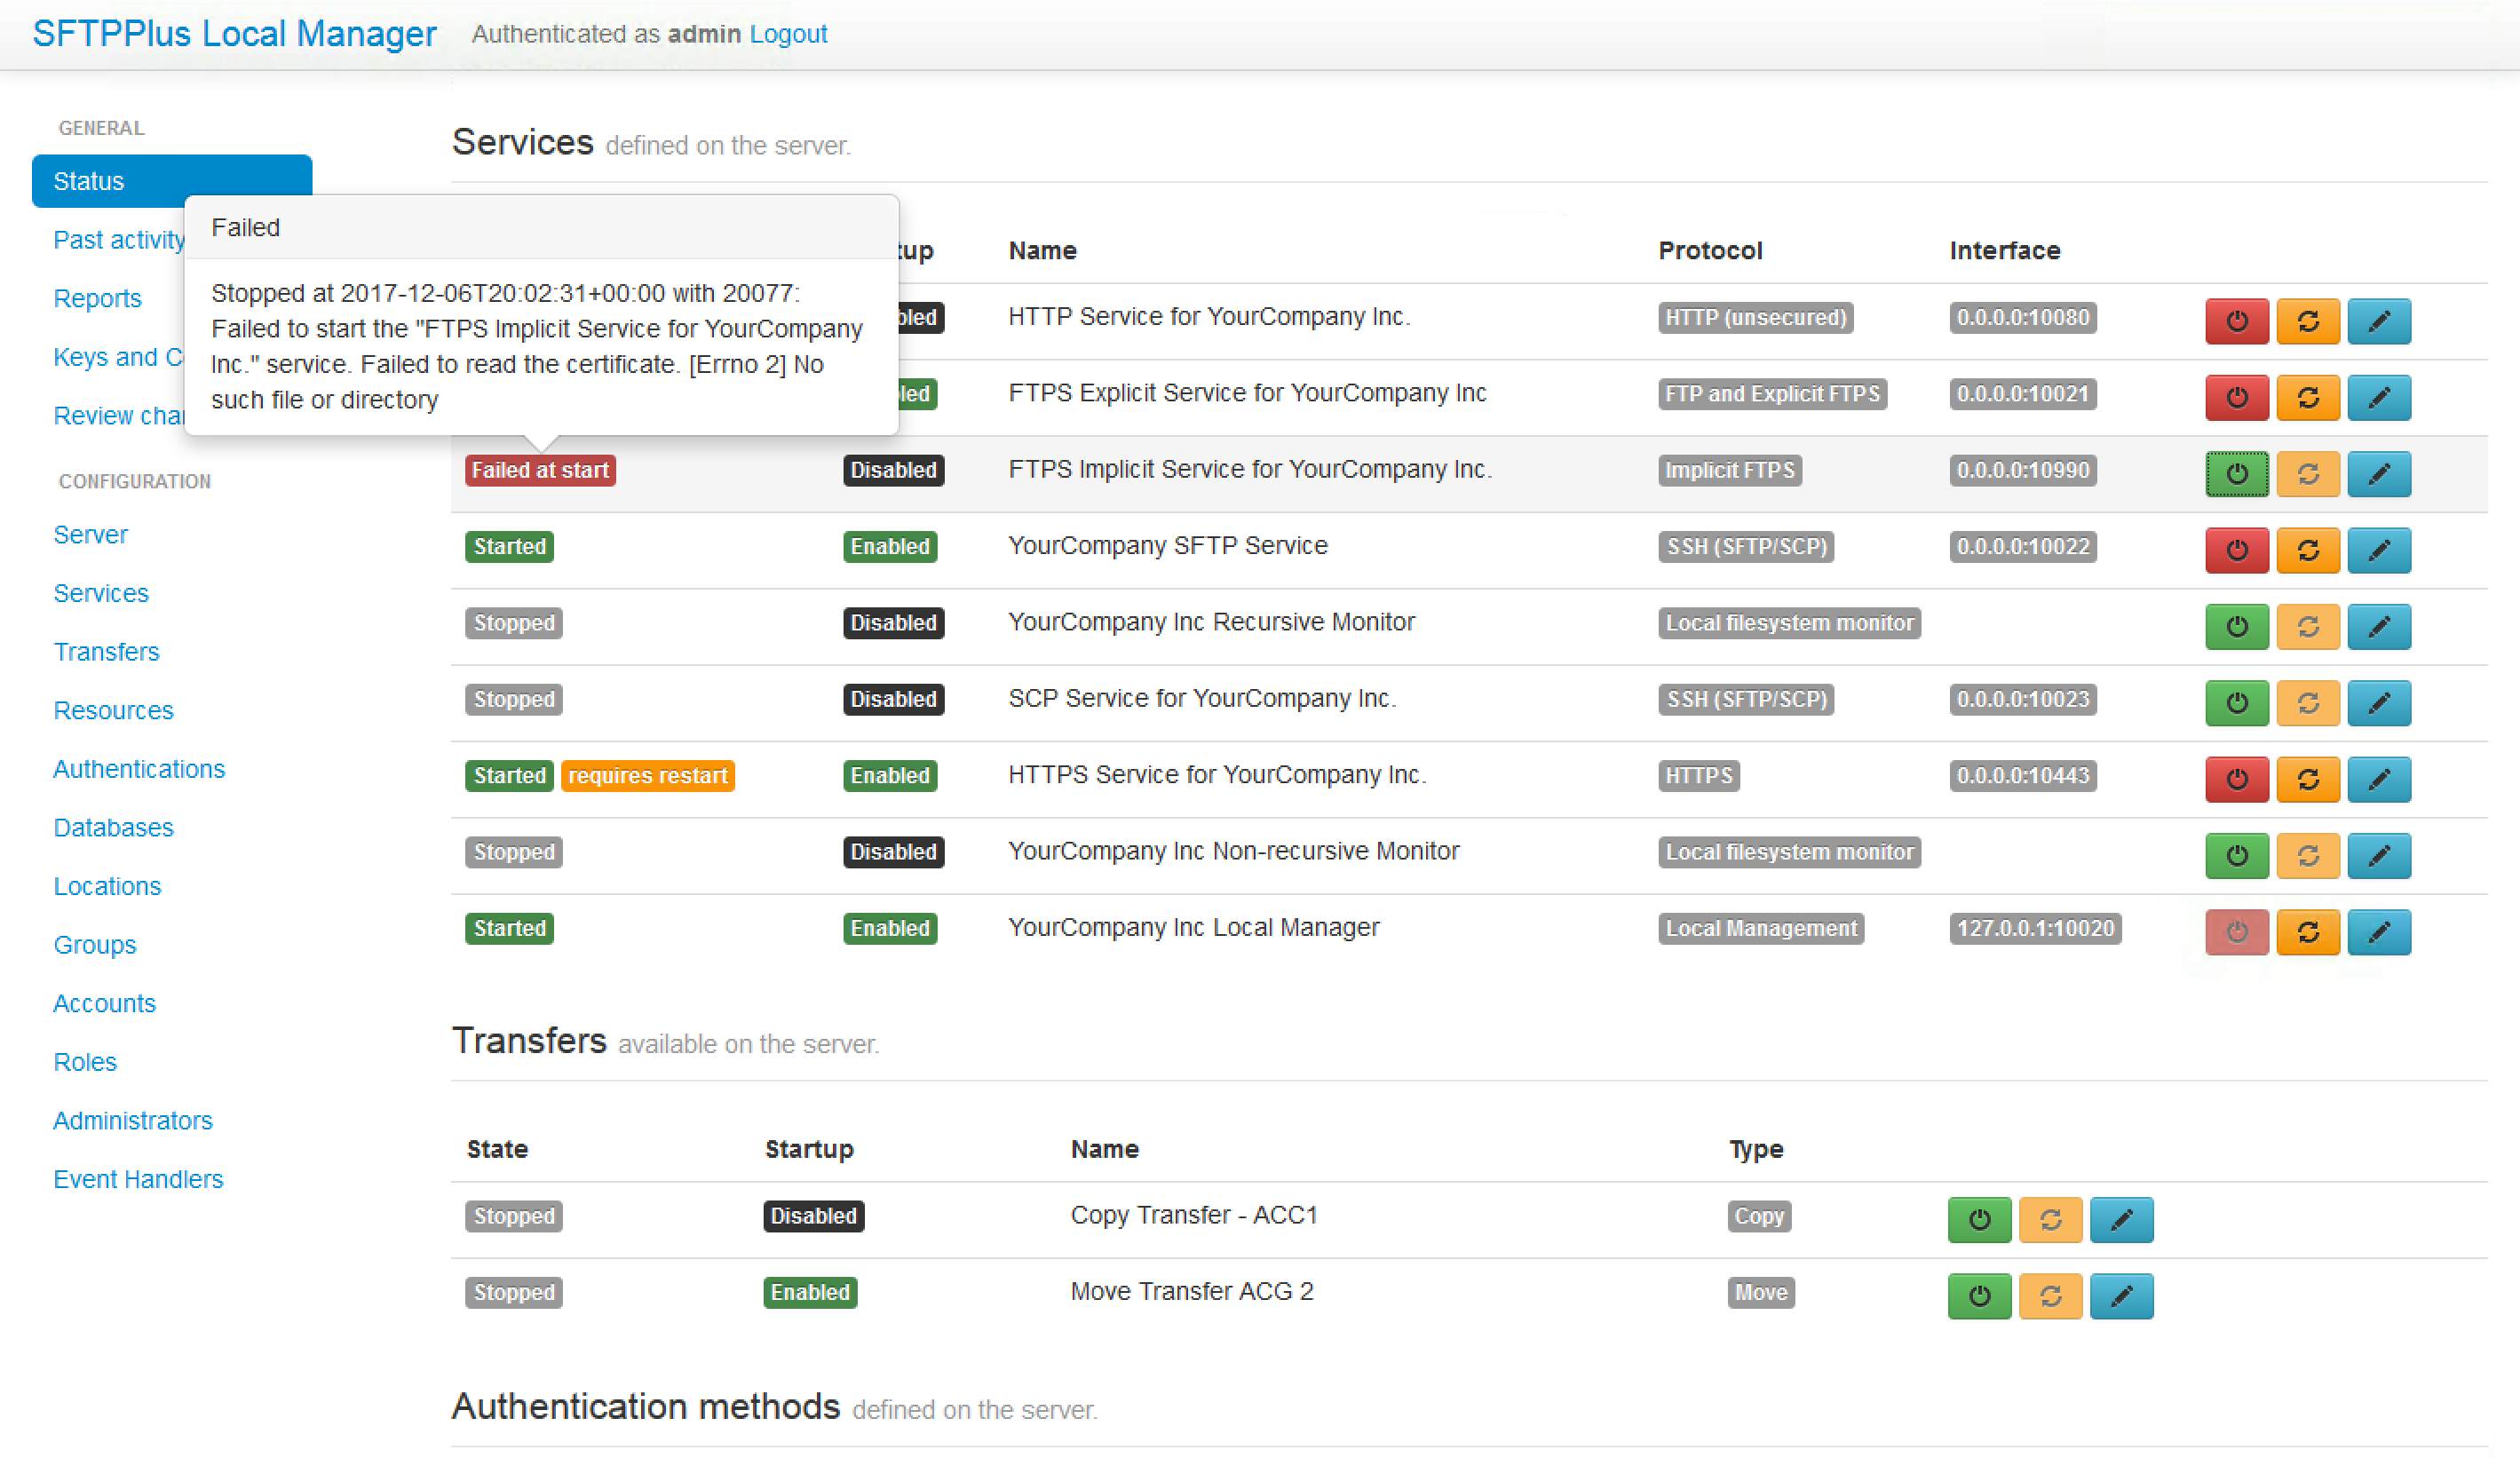Image resolution: width=2520 pixels, height=1458 pixels.
Task: Open the Status menu item
Action: (171, 181)
